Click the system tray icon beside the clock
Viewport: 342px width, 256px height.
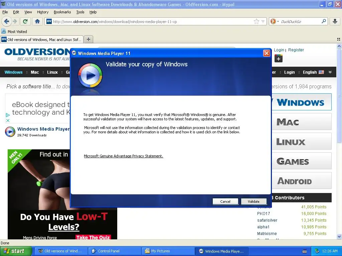pos(317,251)
